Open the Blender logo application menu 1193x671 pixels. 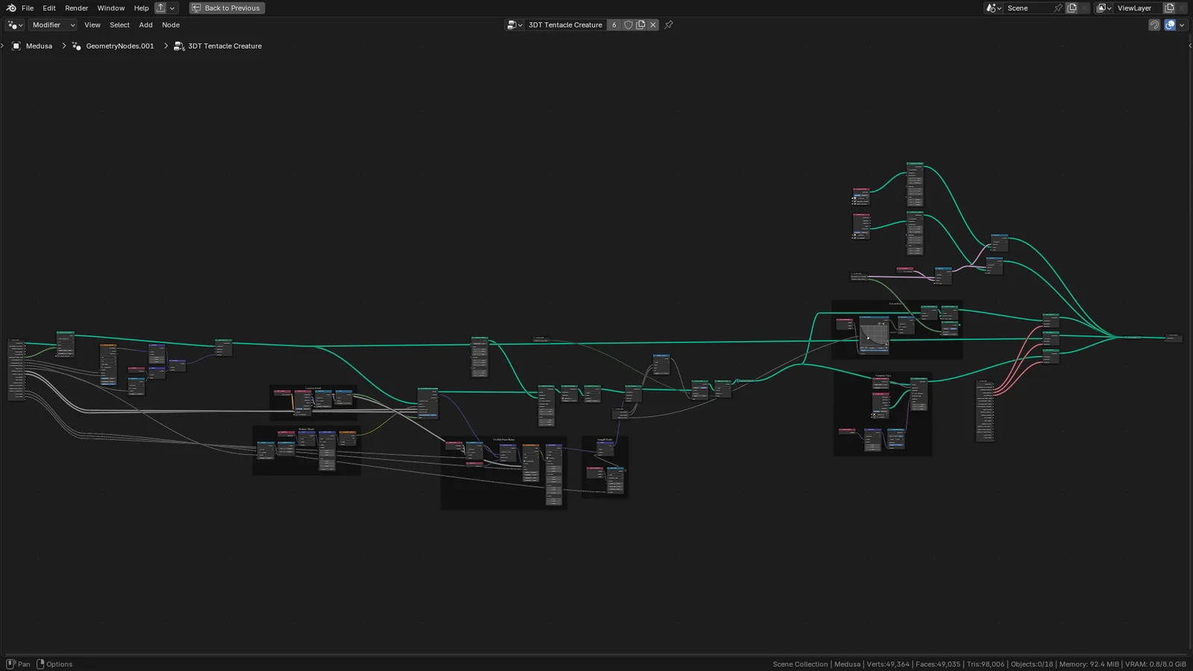tap(13, 7)
